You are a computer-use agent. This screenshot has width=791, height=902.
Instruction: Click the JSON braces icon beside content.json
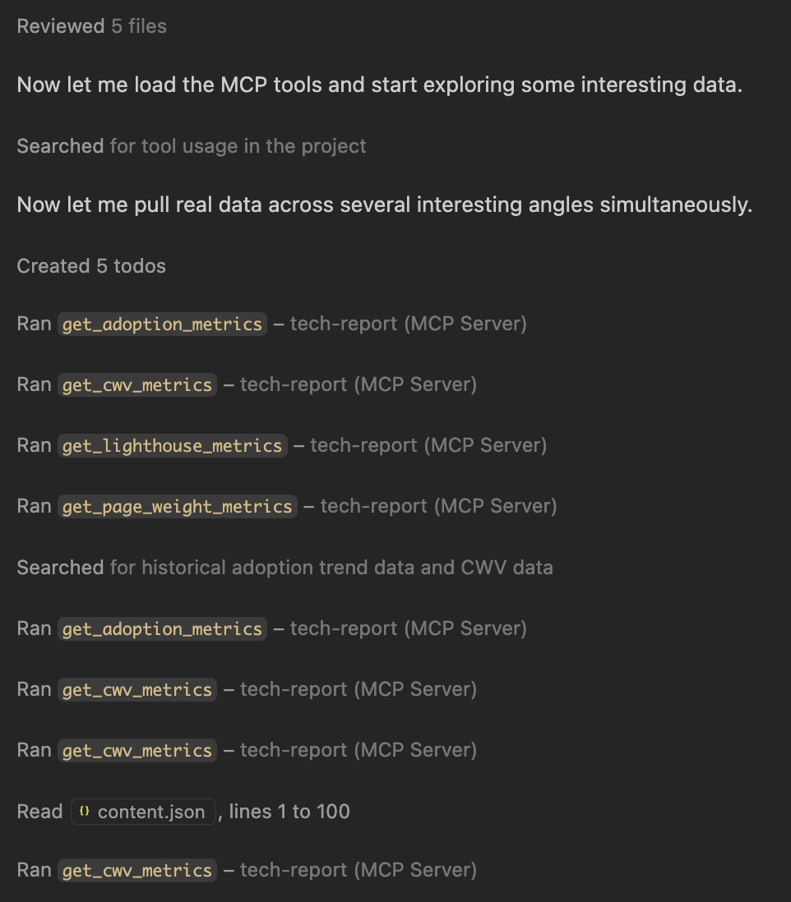[84, 812]
